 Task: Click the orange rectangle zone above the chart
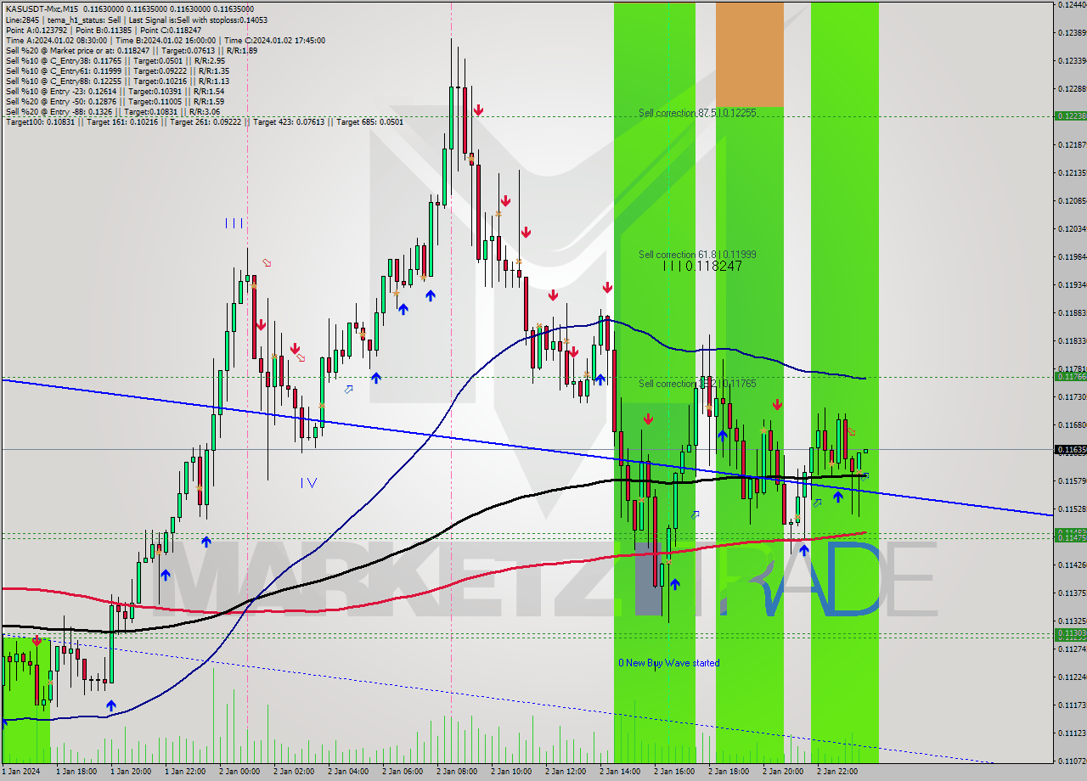749,54
